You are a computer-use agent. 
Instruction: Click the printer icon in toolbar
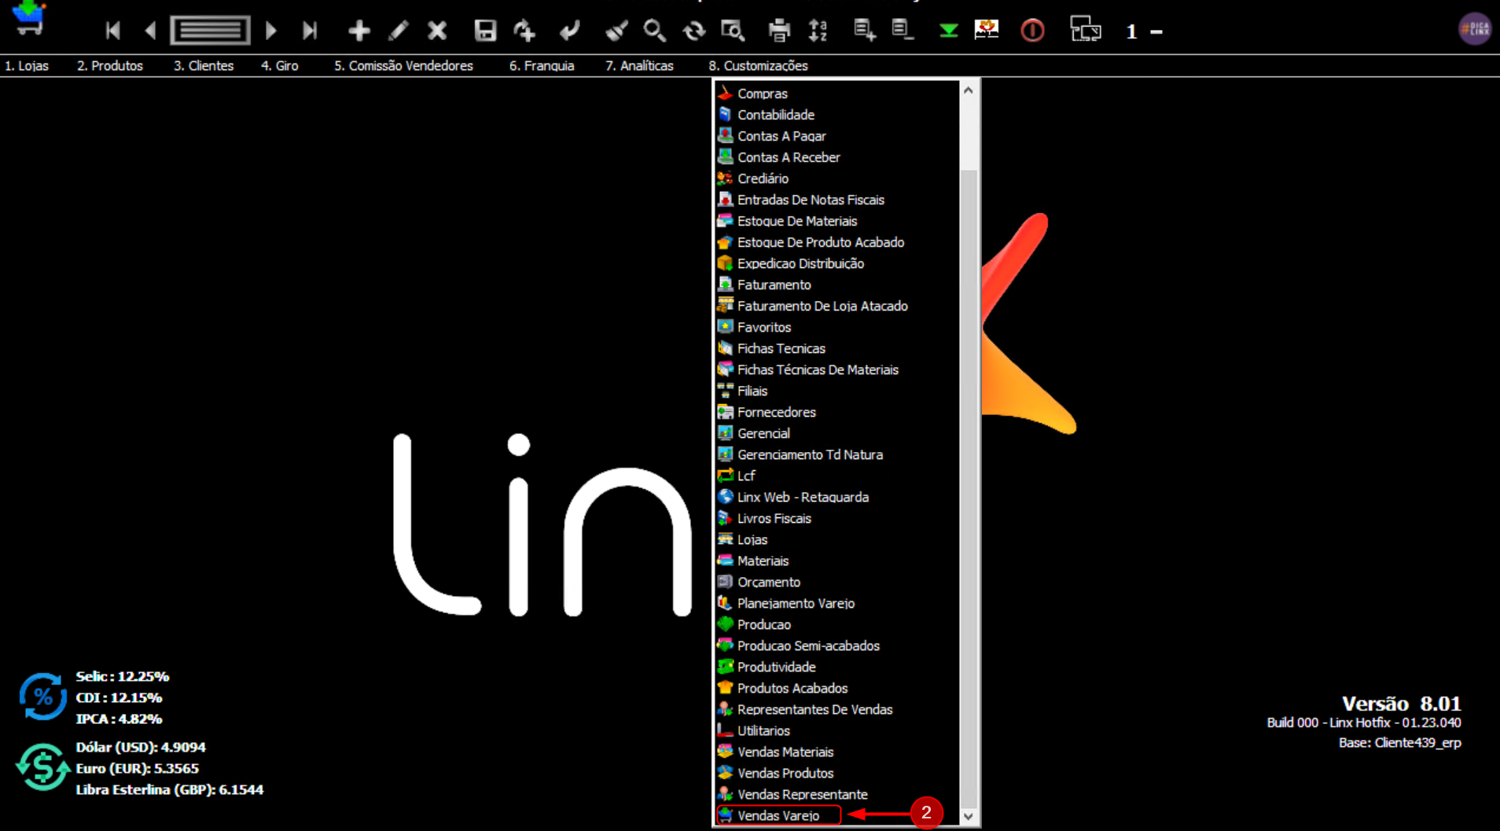pyautogui.click(x=779, y=31)
